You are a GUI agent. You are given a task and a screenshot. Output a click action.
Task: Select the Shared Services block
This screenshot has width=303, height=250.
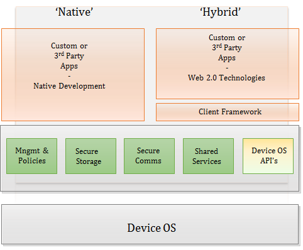pyautogui.click(x=208, y=156)
